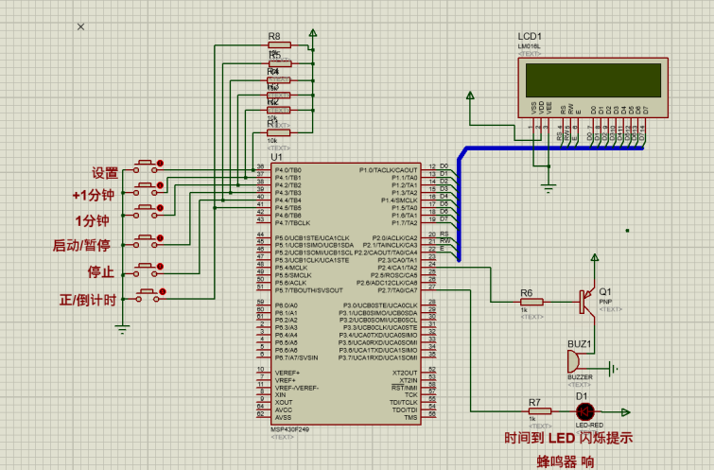Click the XT2OUT pin label
This screenshot has width=714, height=470.
click(x=405, y=373)
